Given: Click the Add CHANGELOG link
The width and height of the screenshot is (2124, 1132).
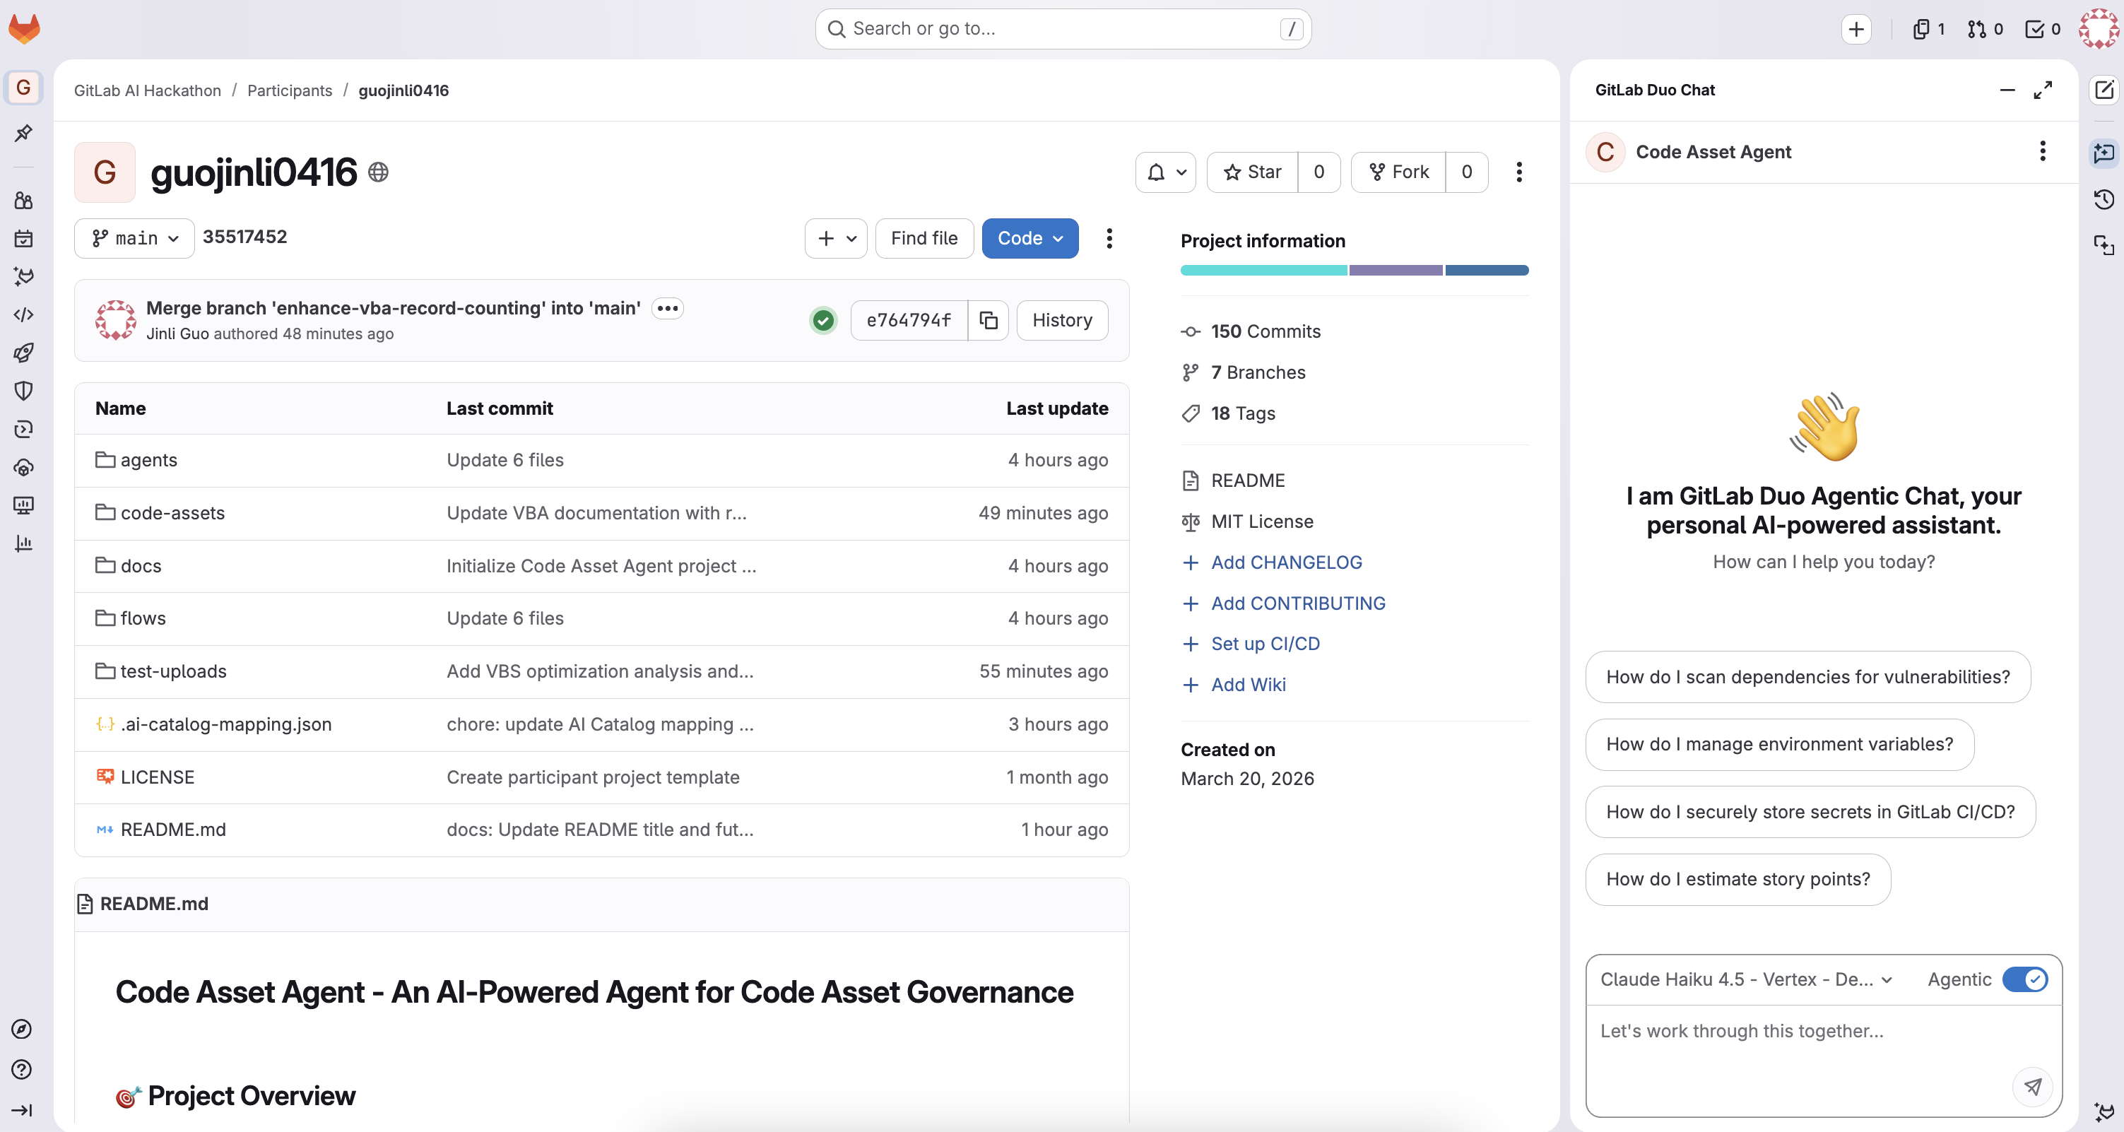Looking at the screenshot, I should tap(1286, 562).
